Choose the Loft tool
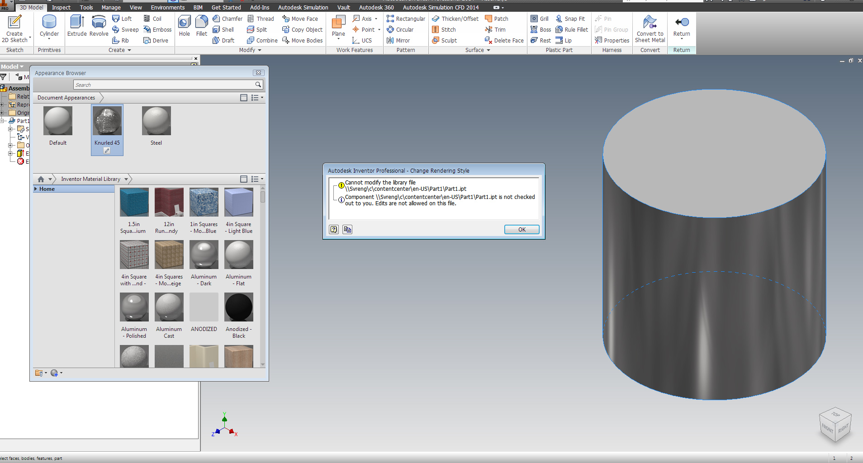 (122, 19)
